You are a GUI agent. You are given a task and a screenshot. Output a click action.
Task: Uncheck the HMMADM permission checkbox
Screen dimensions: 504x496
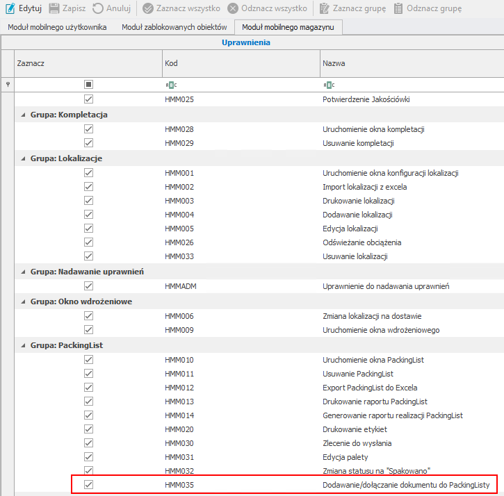coord(88,286)
